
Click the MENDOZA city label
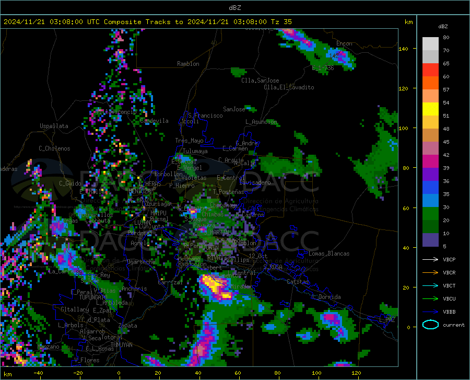[139, 191]
